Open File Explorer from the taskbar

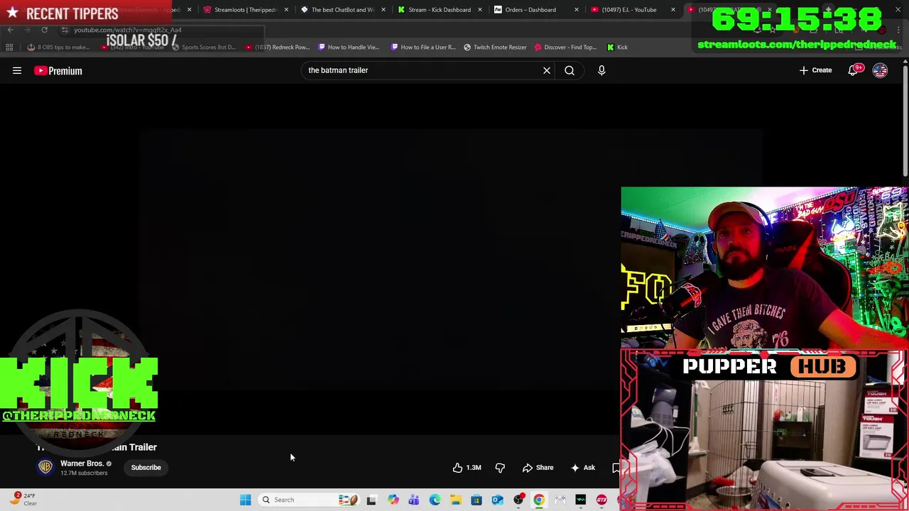455,500
